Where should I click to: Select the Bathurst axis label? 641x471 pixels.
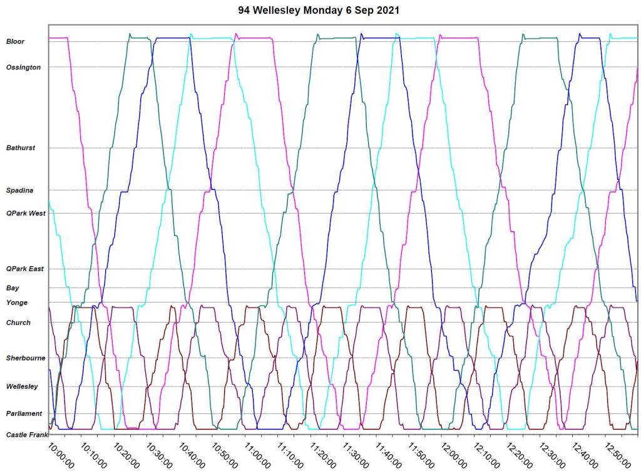21,148
